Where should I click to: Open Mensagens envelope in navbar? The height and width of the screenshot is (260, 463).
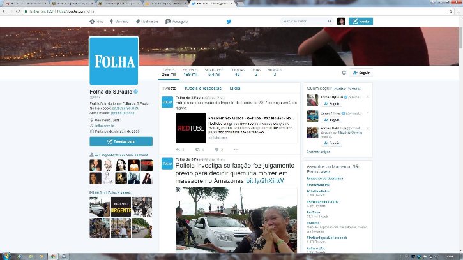(x=168, y=21)
